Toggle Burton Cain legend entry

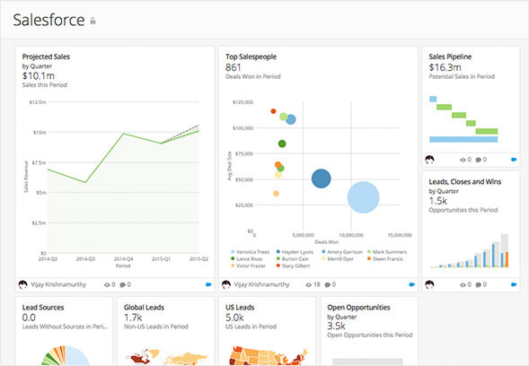coord(292,259)
